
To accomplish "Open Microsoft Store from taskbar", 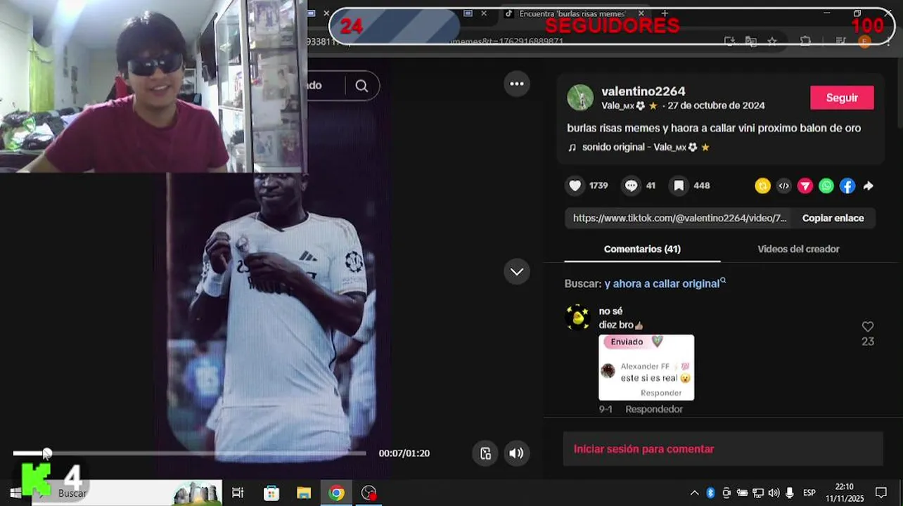I will (x=271, y=493).
